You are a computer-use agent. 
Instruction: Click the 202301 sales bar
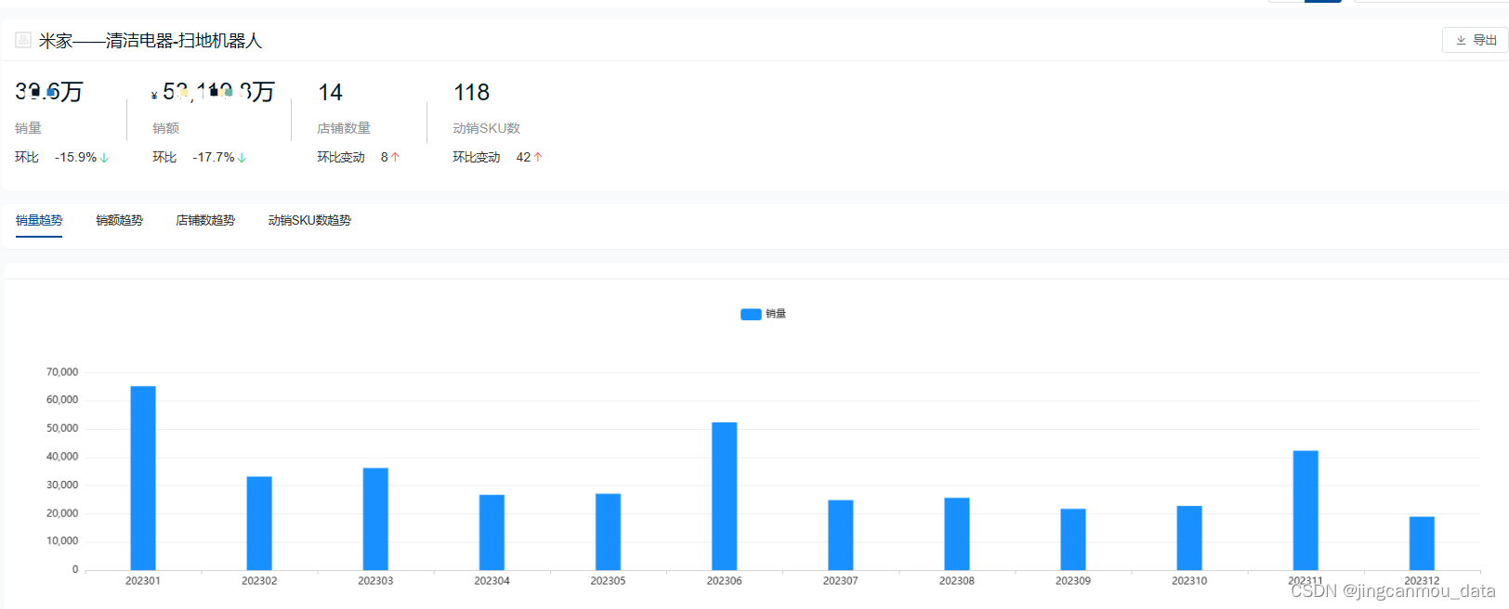(x=143, y=478)
